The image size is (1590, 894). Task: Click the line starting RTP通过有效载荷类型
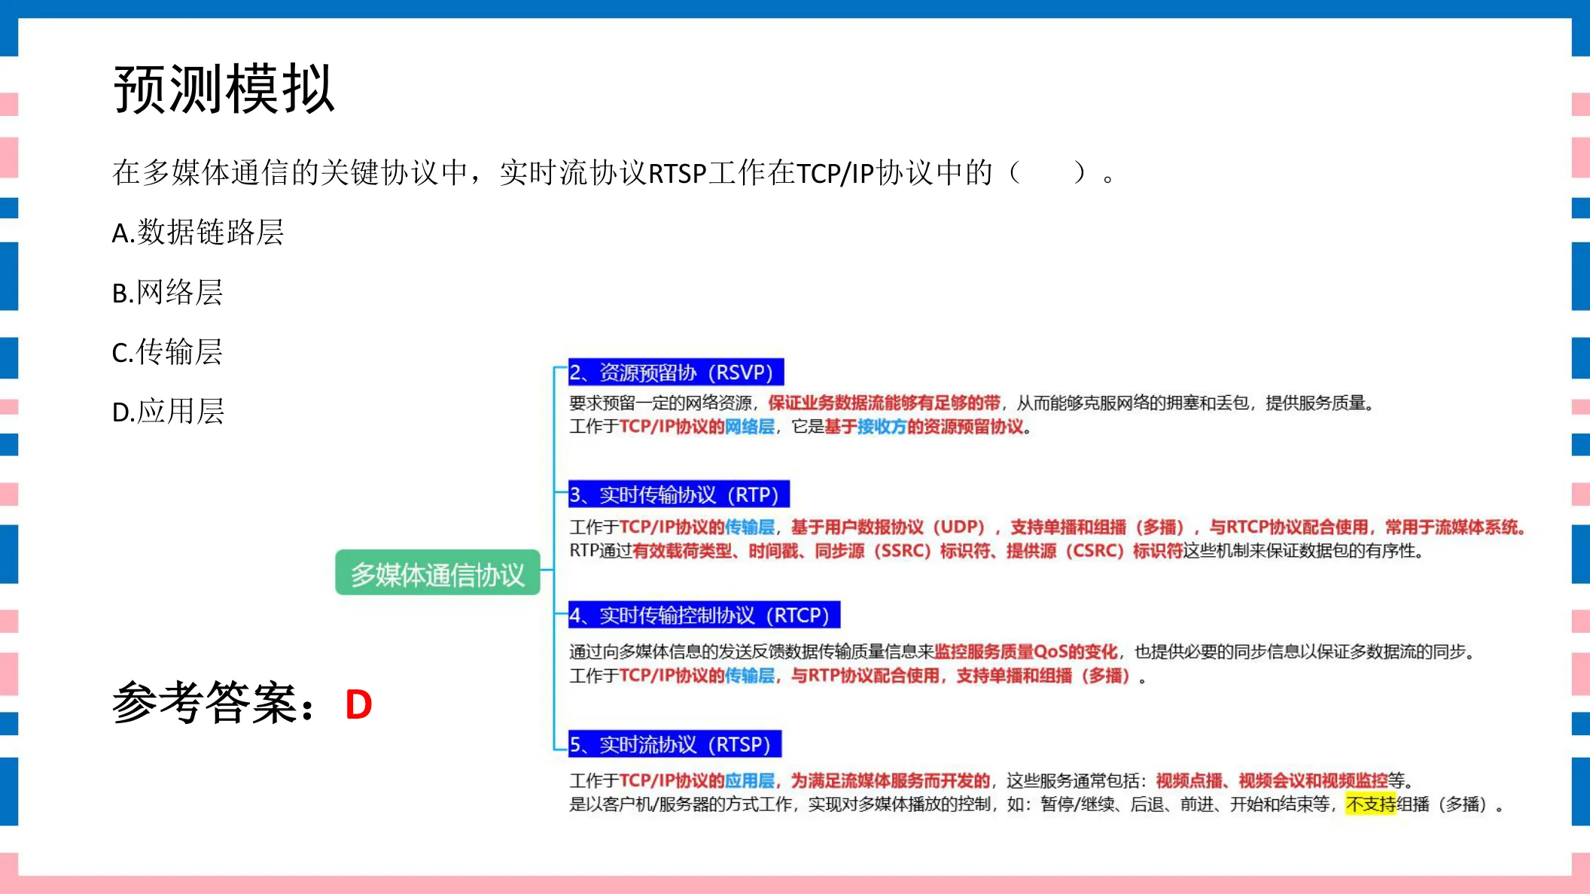click(x=998, y=551)
